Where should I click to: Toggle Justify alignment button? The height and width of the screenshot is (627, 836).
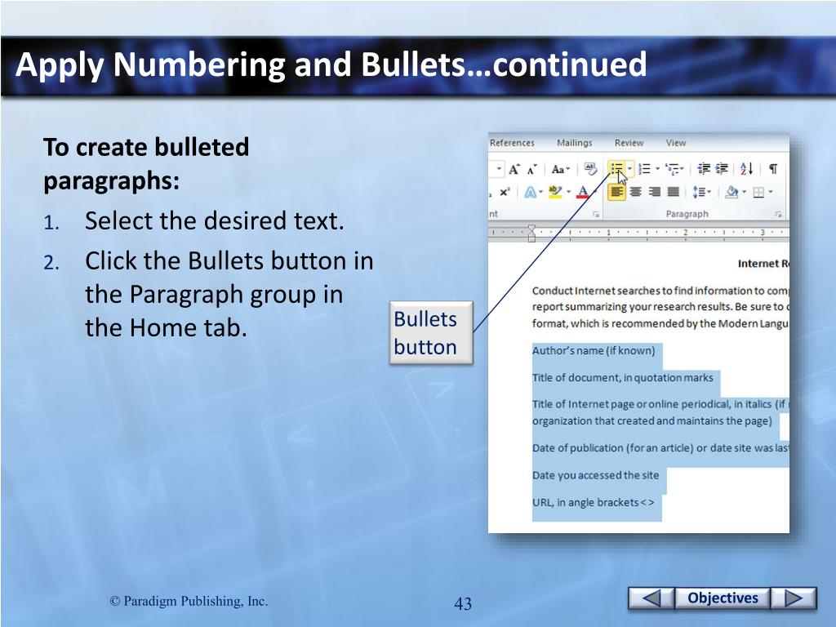[x=674, y=192]
